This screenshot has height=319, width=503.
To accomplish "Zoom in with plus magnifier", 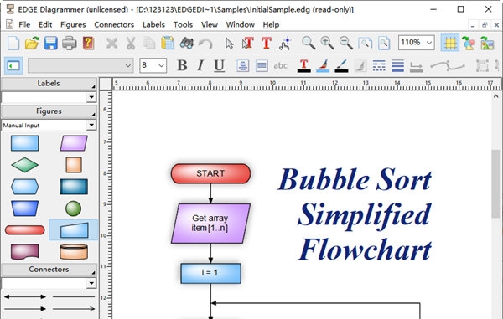I will tap(327, 43).
